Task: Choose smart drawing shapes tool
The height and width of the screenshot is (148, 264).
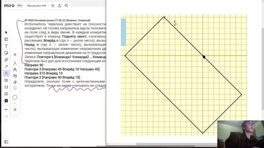Action: [x=15, y=76]
